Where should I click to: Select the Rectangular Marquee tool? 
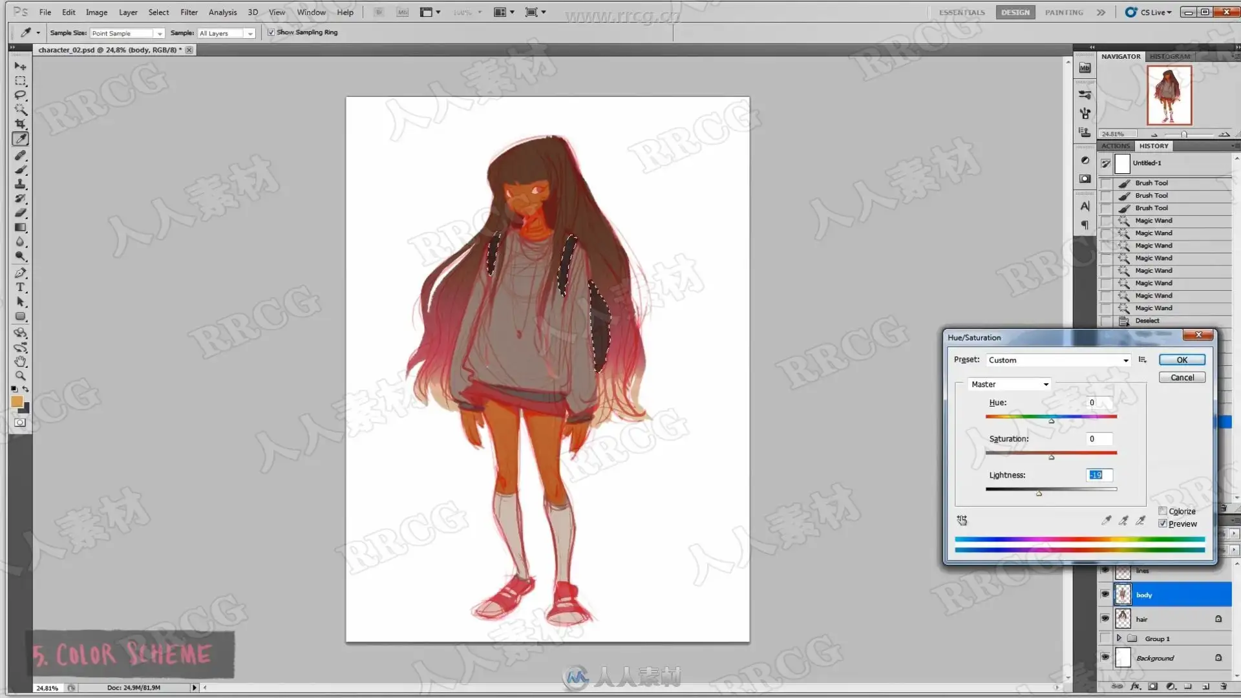click(x=21, y=81)
